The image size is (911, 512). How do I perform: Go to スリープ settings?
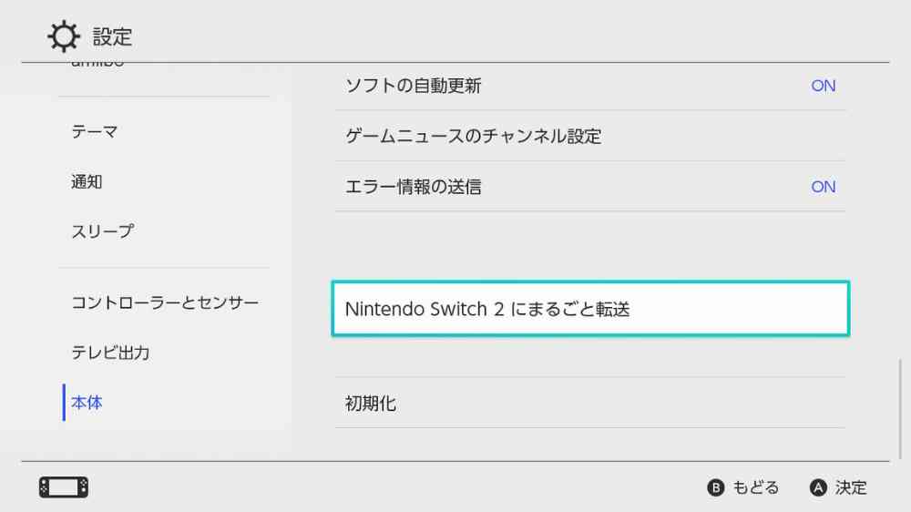pos(102,231)
